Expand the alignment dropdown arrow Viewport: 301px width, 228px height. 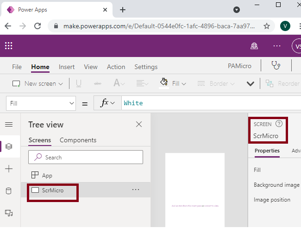[146, 84]
